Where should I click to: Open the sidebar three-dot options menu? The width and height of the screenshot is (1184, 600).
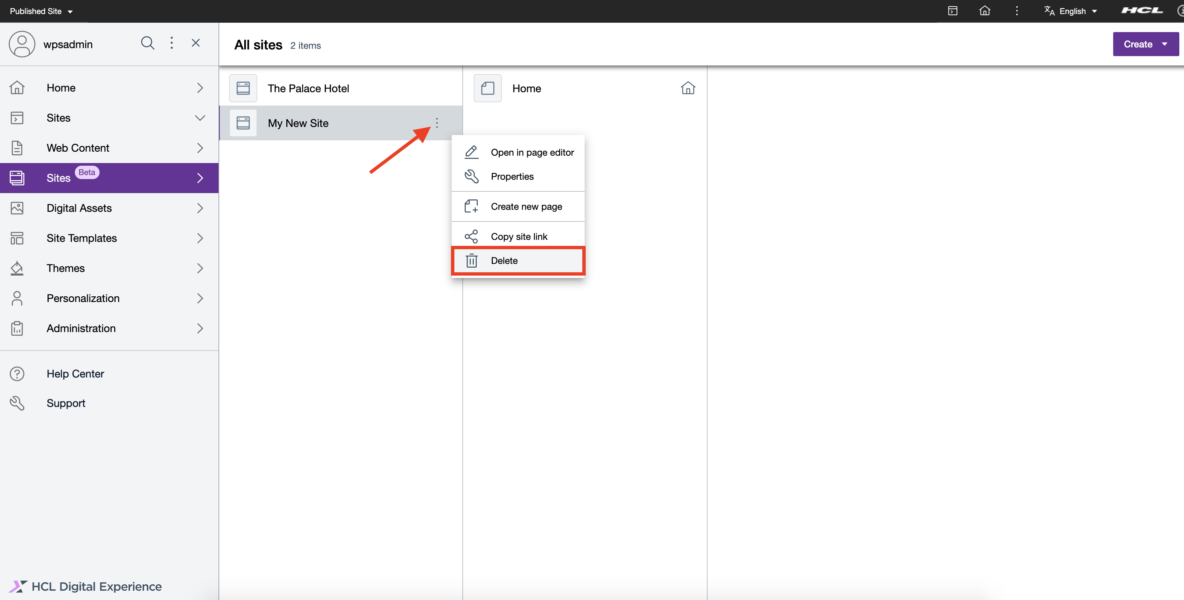pos(171,43)
